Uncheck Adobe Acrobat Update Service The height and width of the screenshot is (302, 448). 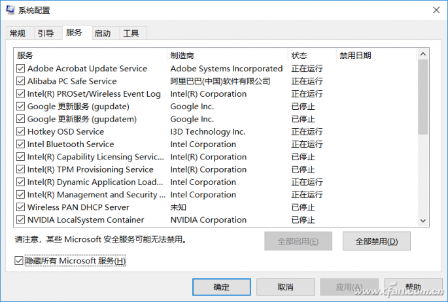point(21,69)
